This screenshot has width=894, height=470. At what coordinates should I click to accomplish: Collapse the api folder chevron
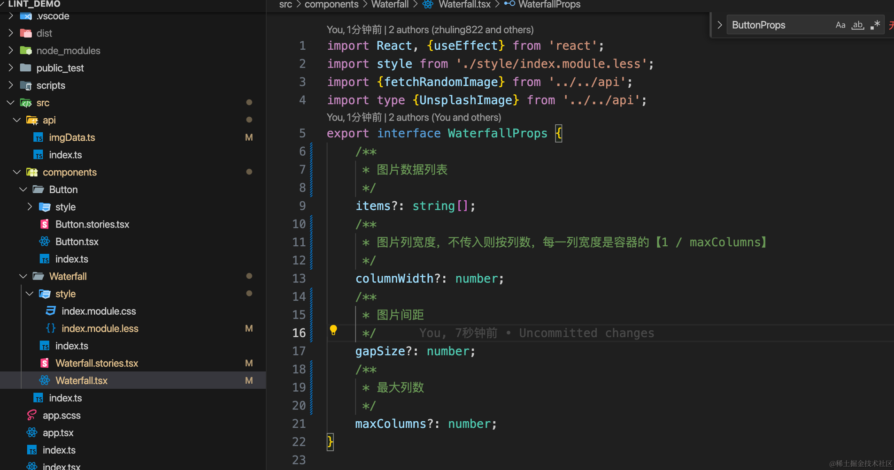[x=17, y=120]
